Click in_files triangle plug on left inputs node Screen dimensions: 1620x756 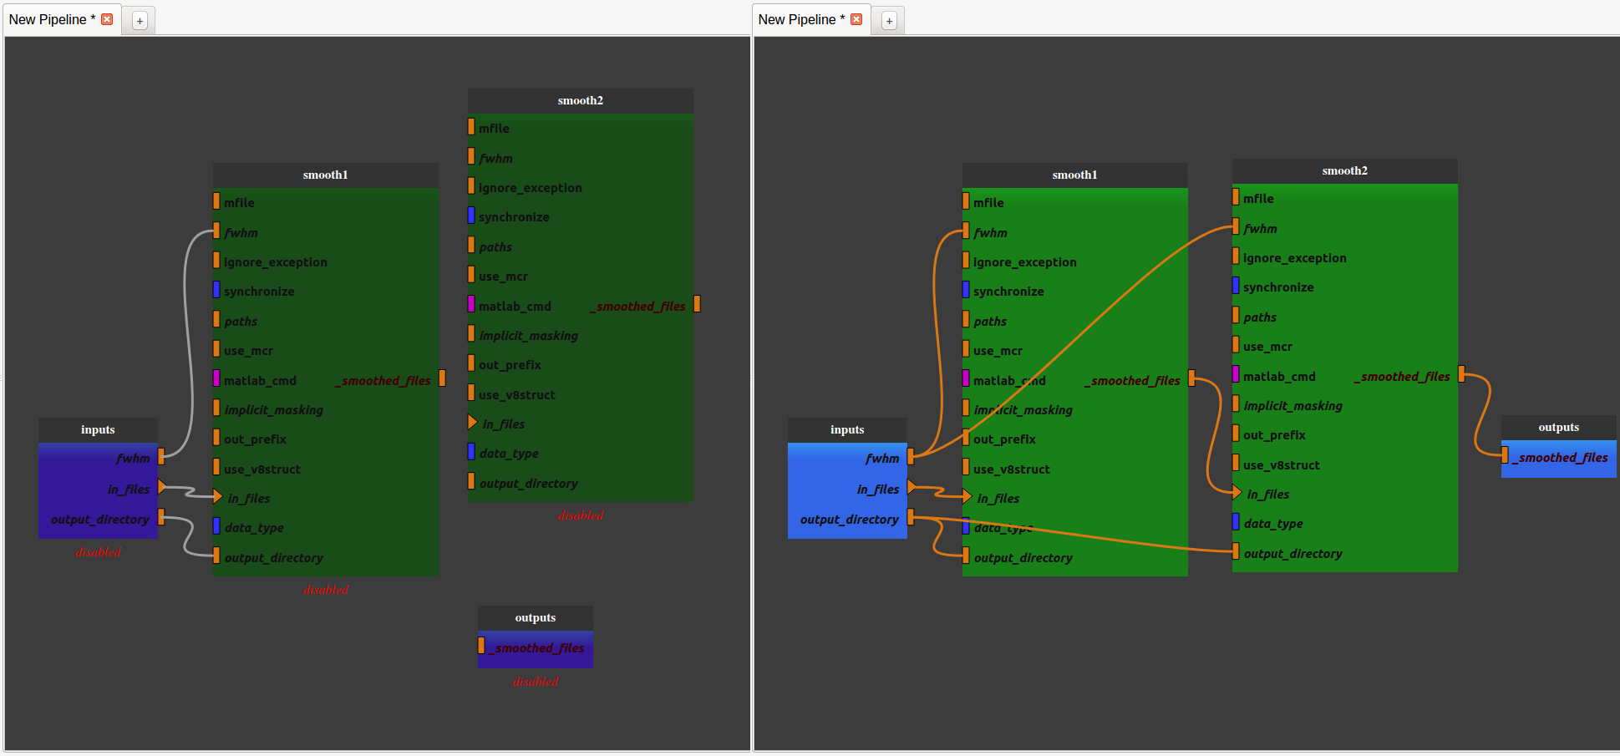click(x=162, y=487)
